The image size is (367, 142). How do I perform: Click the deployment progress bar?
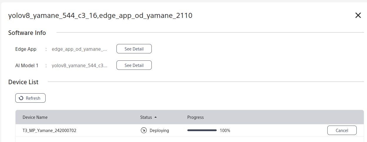point(202,131)
